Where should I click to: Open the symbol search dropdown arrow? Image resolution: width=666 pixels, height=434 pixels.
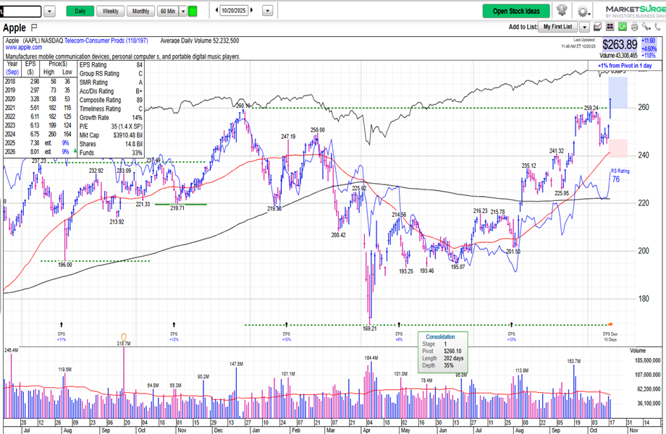click(49, 11)
